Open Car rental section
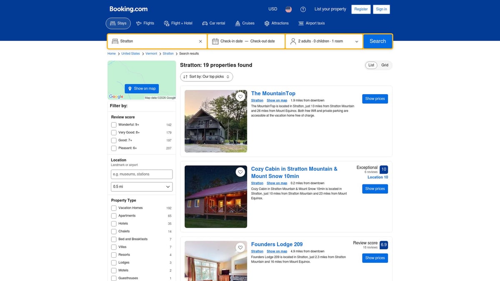The width and height of the screenshot is (500, 281). (x=205, y=23)
